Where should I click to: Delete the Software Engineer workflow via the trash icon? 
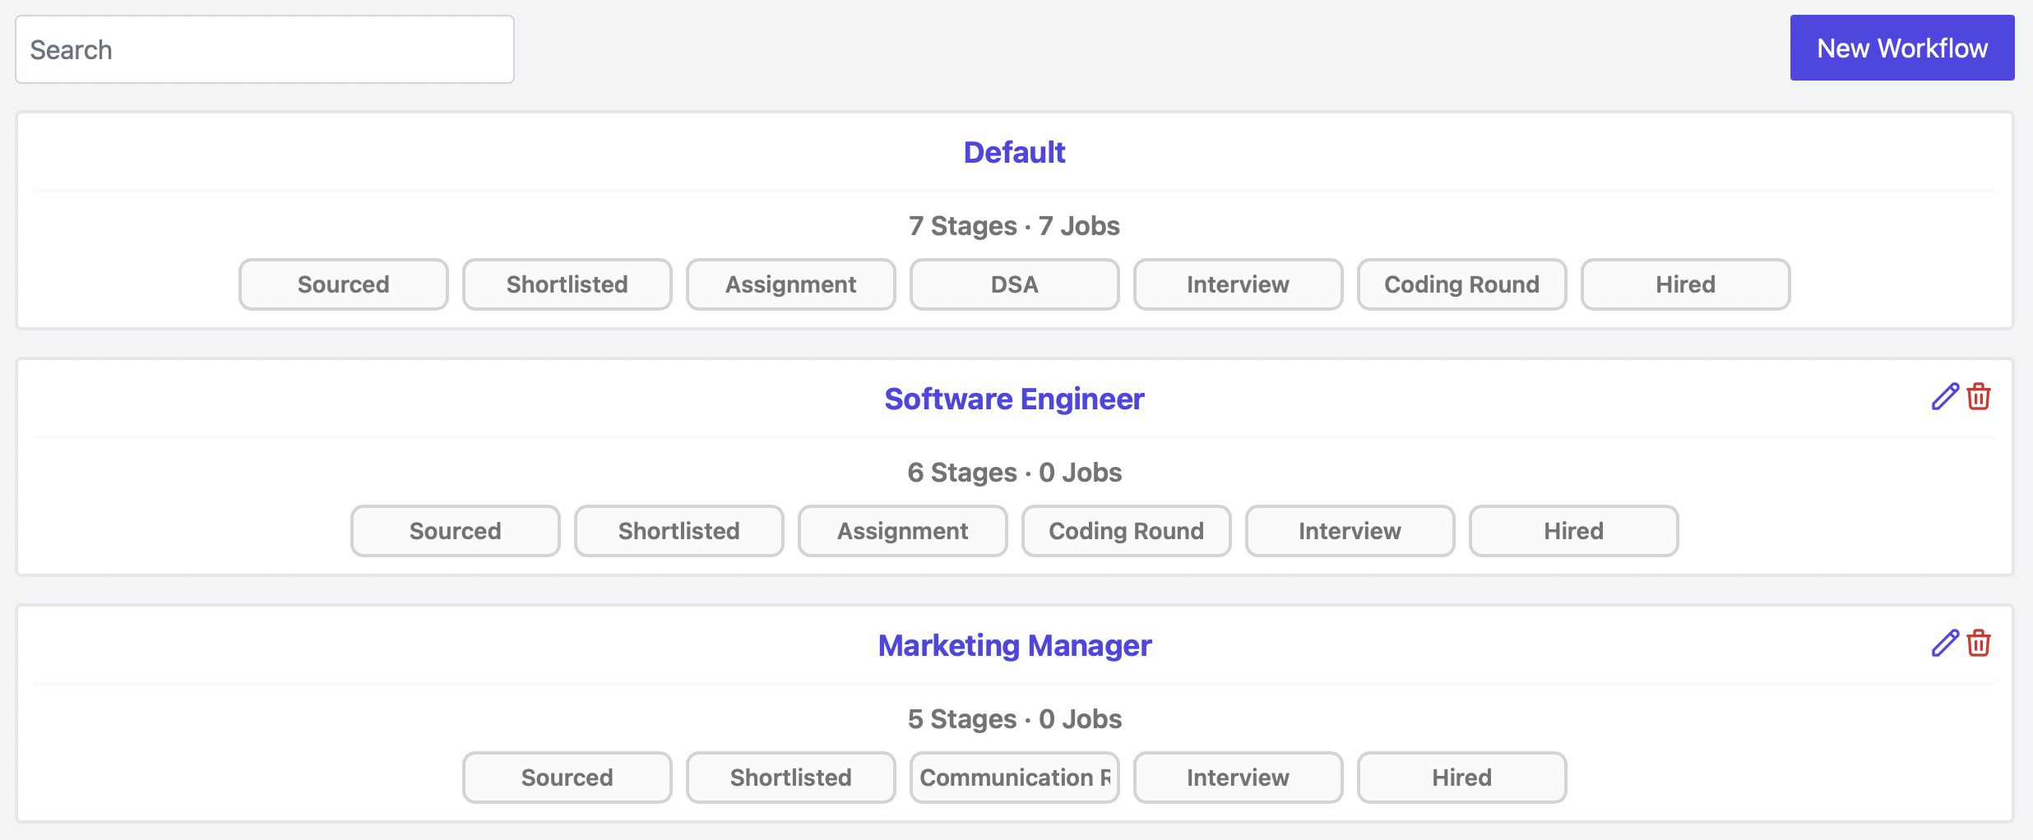click(1979, 396)
